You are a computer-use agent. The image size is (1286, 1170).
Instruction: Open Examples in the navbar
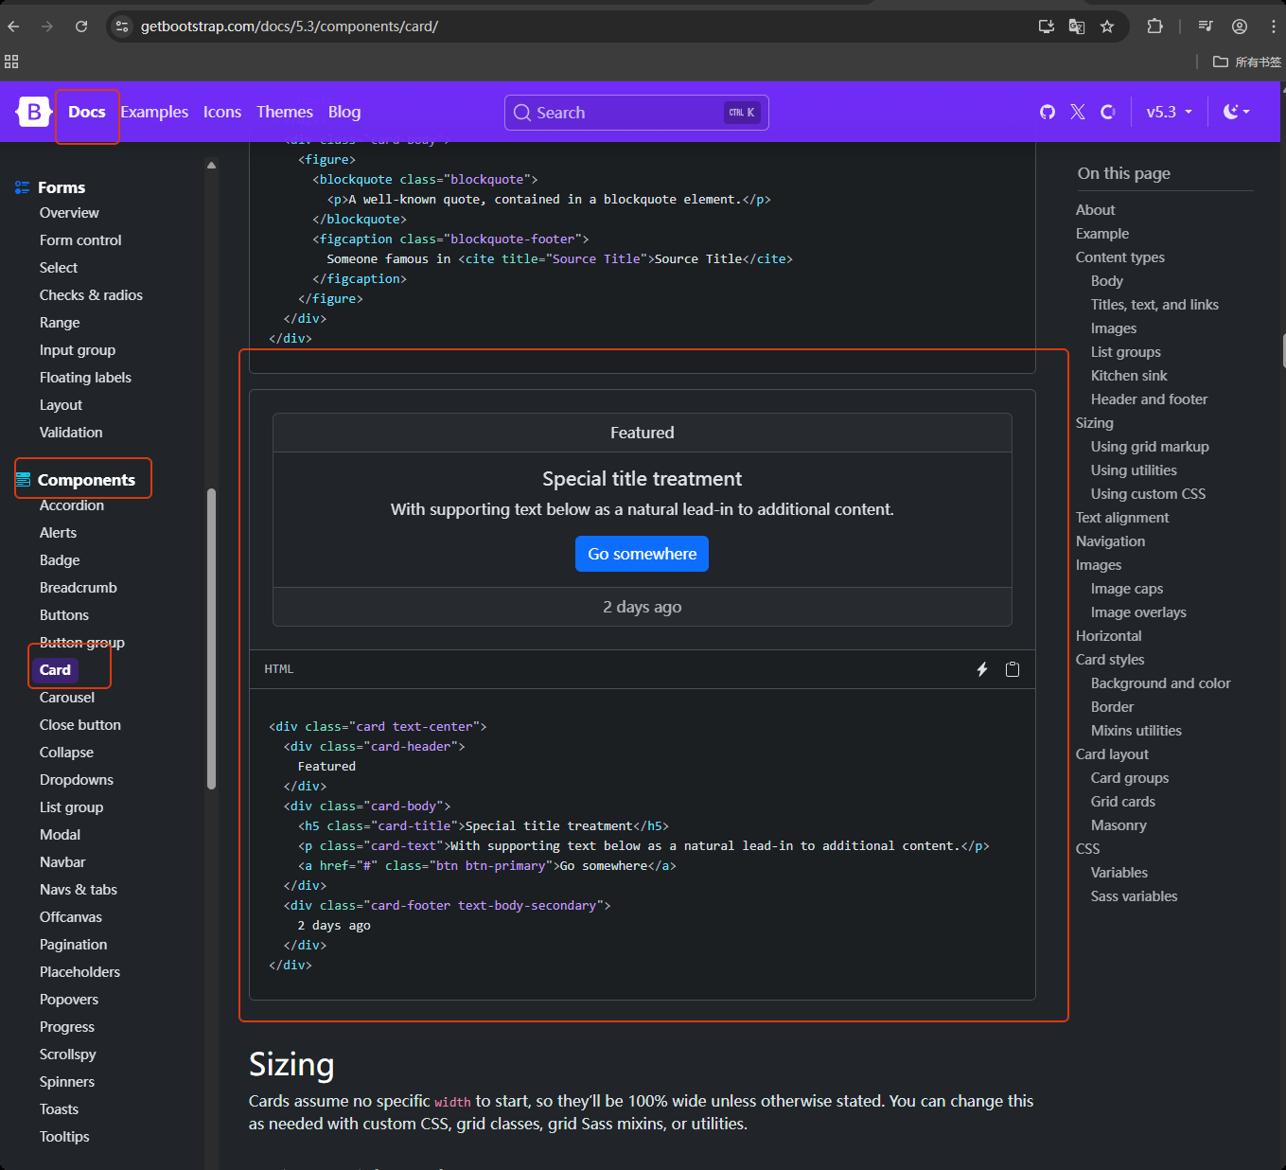click(154, 112)
